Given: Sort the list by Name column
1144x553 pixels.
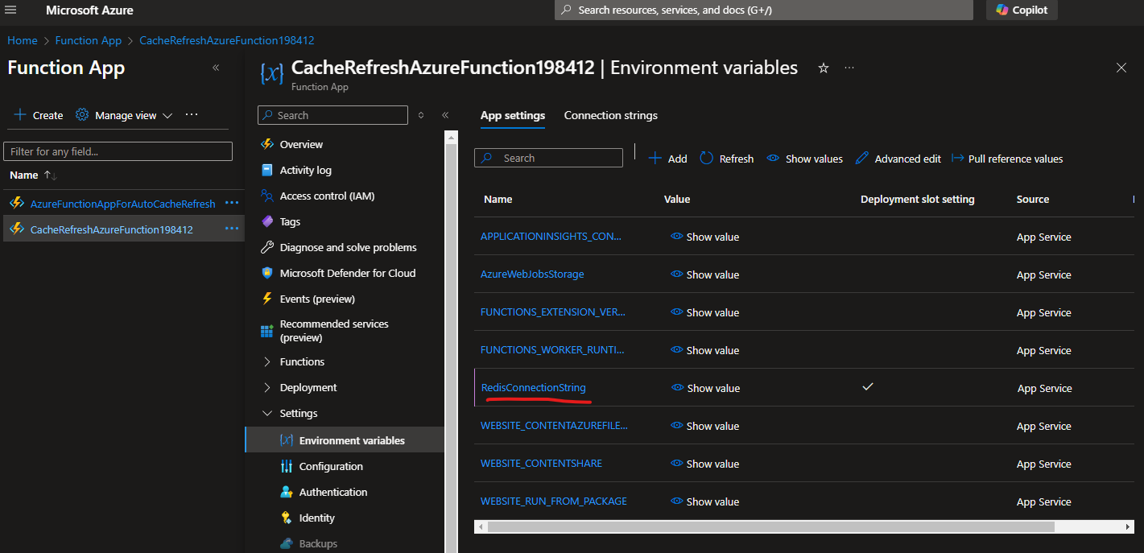Looking at the screenshot, I should [x=33, y=175].
